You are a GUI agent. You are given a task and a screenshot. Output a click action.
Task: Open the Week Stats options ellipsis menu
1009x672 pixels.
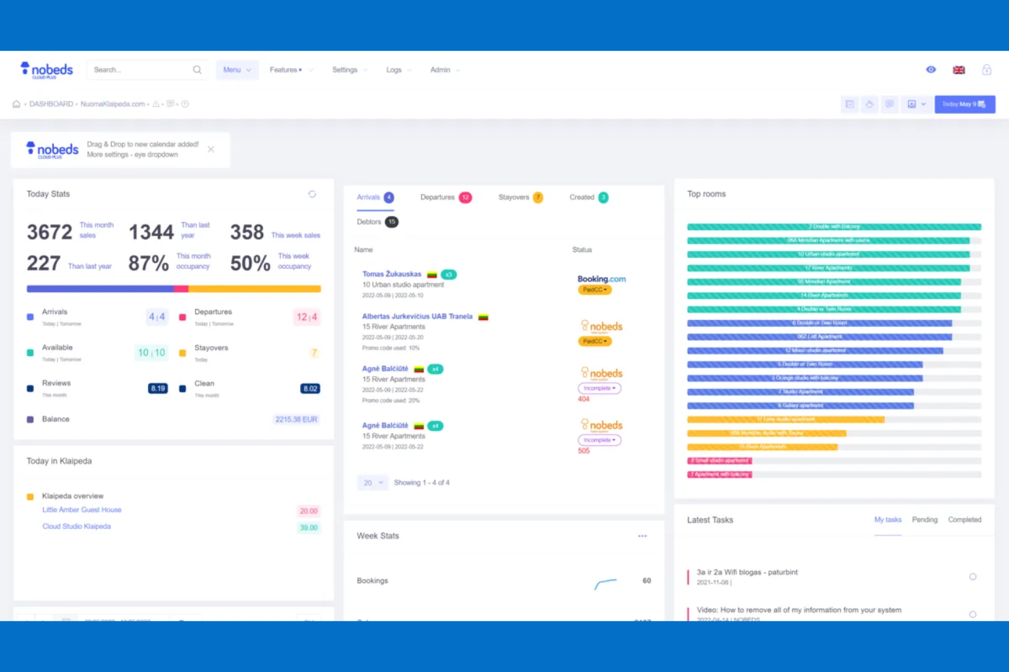click(642, 536)
